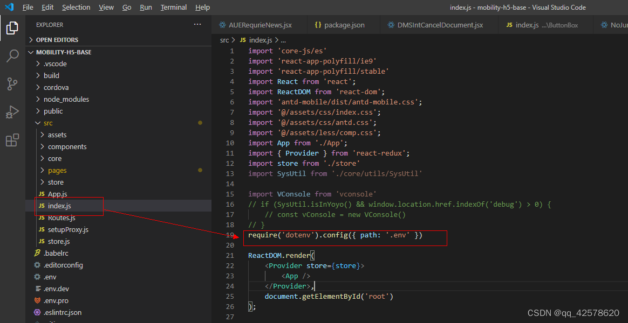This screenshot has width=628, height=323.
Task: Expand the node_modules folder
Action: (x=66, y=99)
